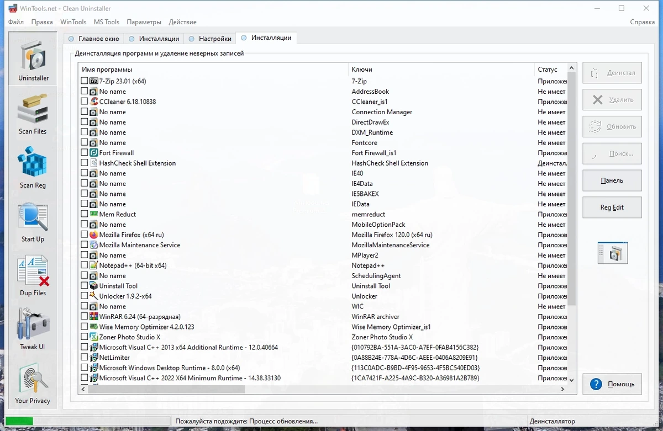Click the Uninstall Tool program icon
The width and height of the screenshot is (663, 431).
[94, 286]
